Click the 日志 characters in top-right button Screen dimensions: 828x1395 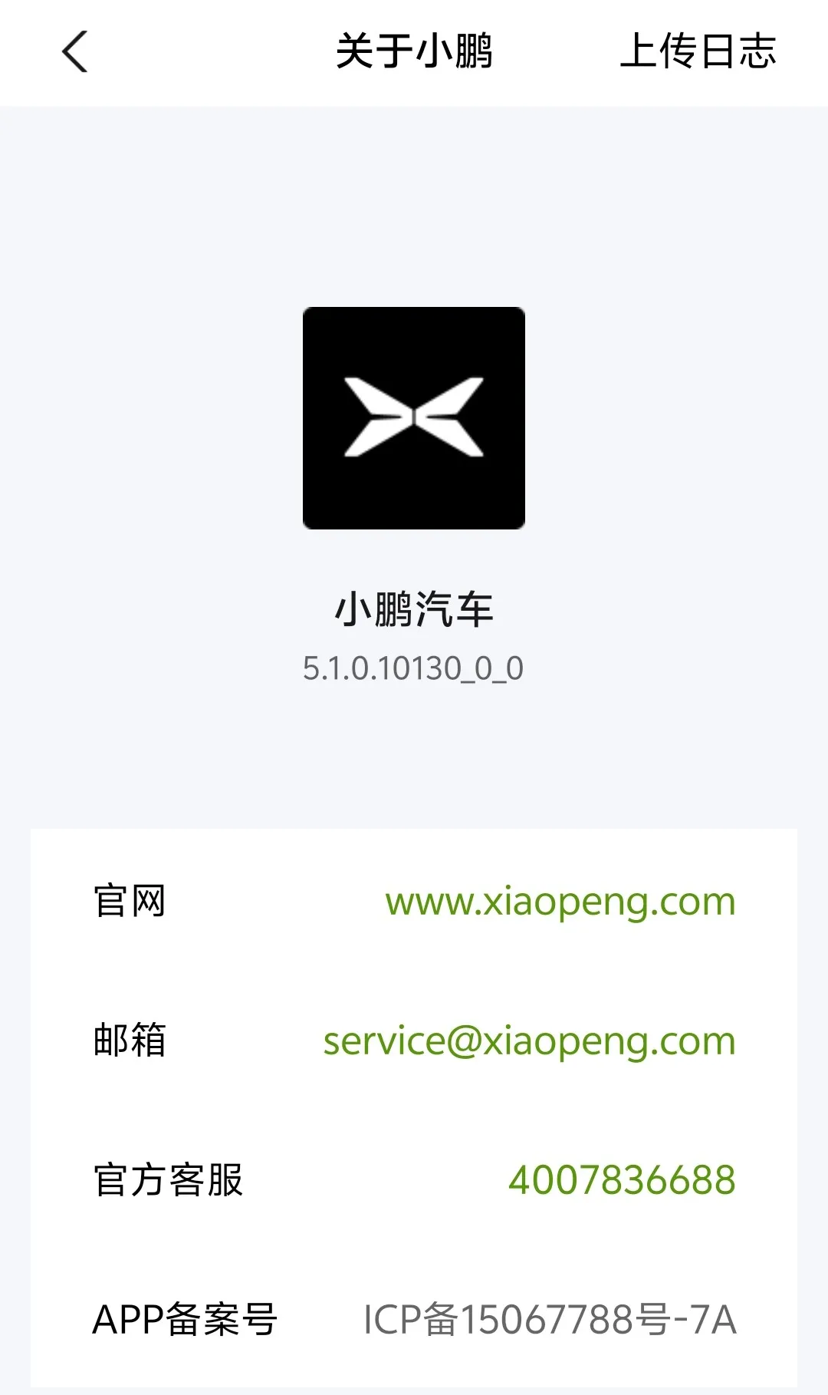pyautogui.click(x=738, y=51)
